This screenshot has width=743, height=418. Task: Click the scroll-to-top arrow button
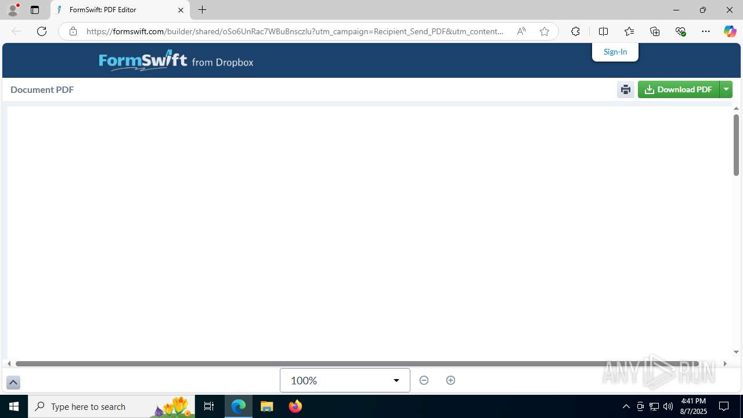coord(13,383)
